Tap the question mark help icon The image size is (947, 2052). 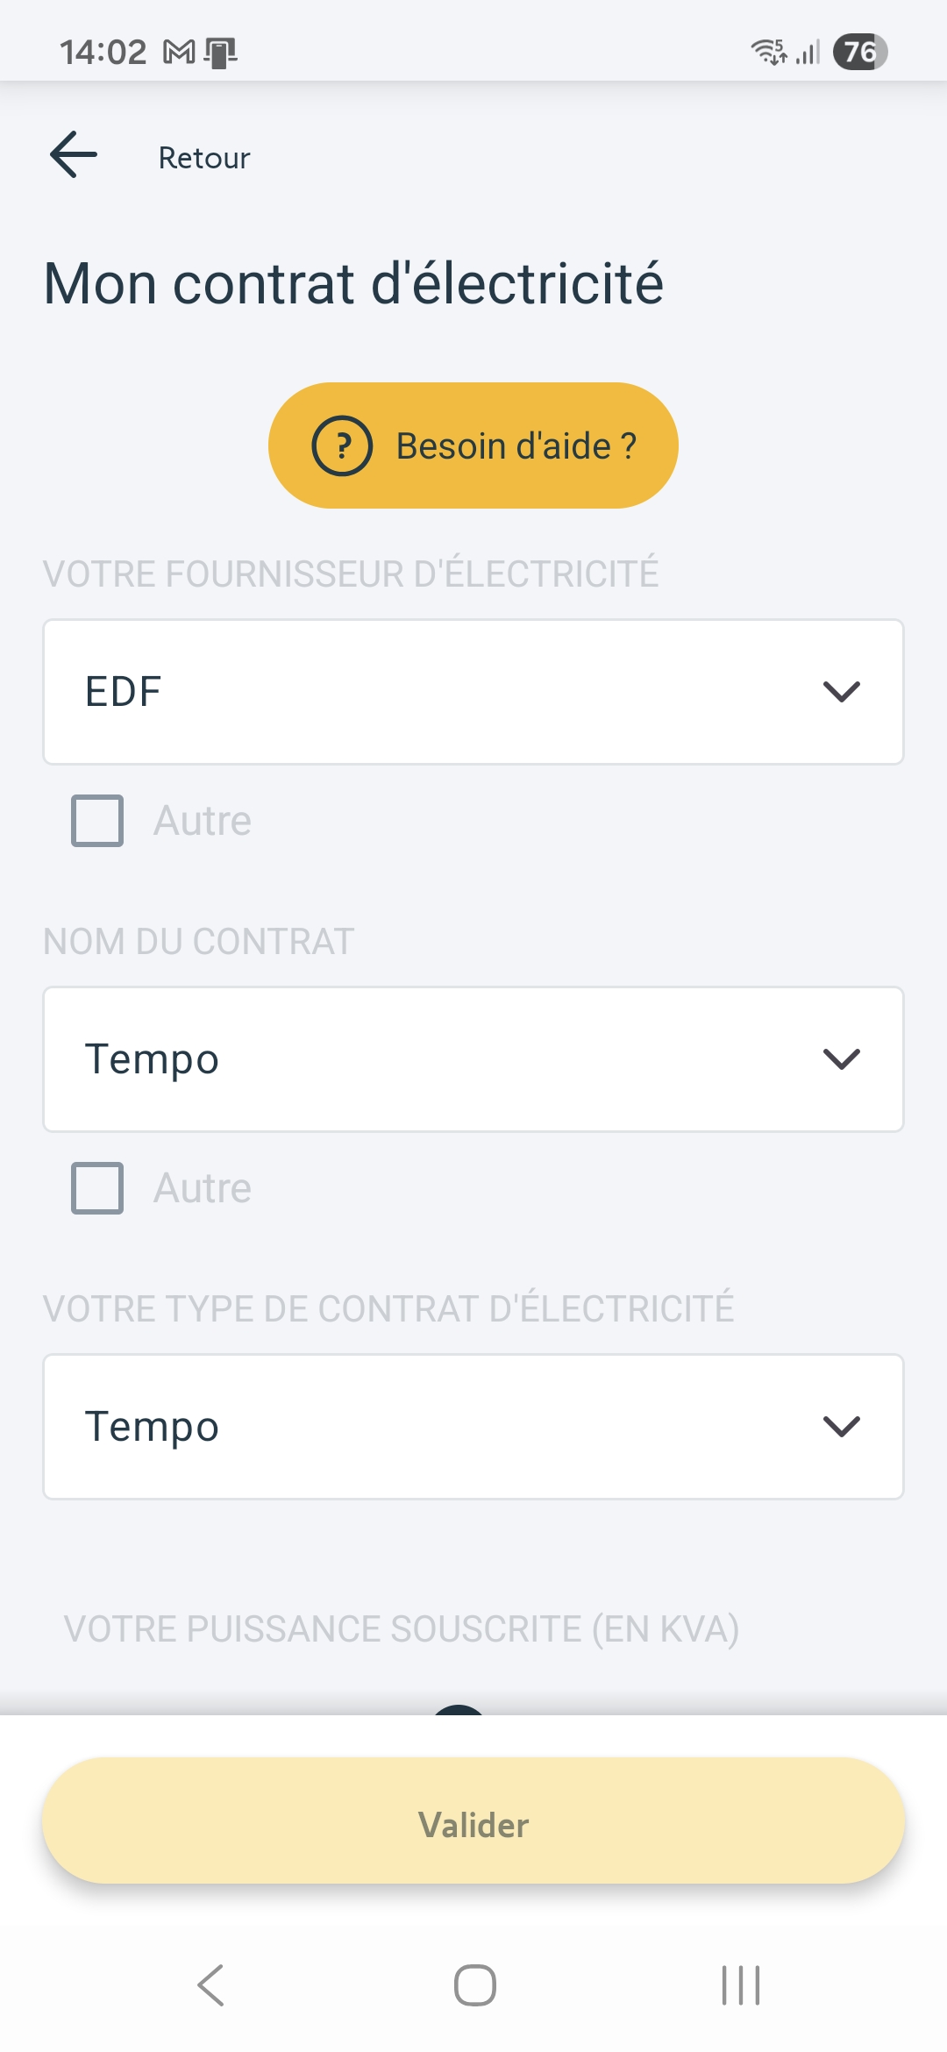click(x=342, y=445)
